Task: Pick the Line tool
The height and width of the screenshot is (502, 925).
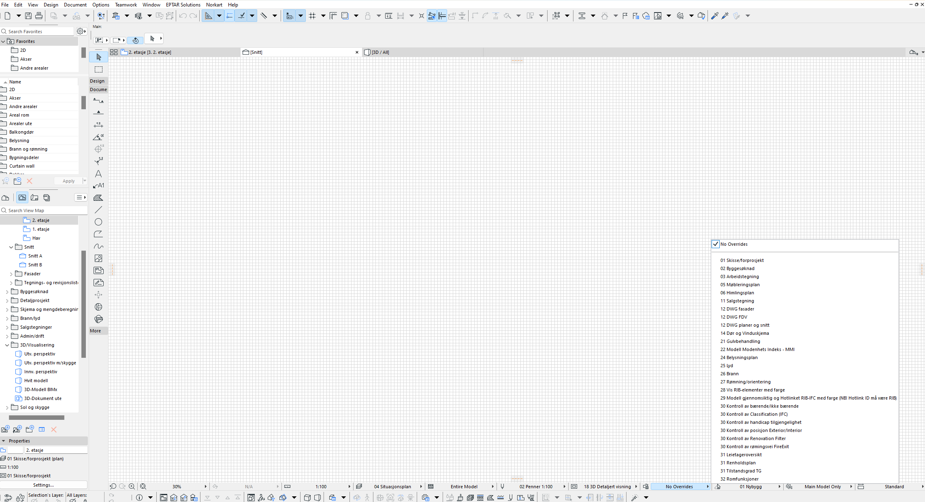Action: 98,210
